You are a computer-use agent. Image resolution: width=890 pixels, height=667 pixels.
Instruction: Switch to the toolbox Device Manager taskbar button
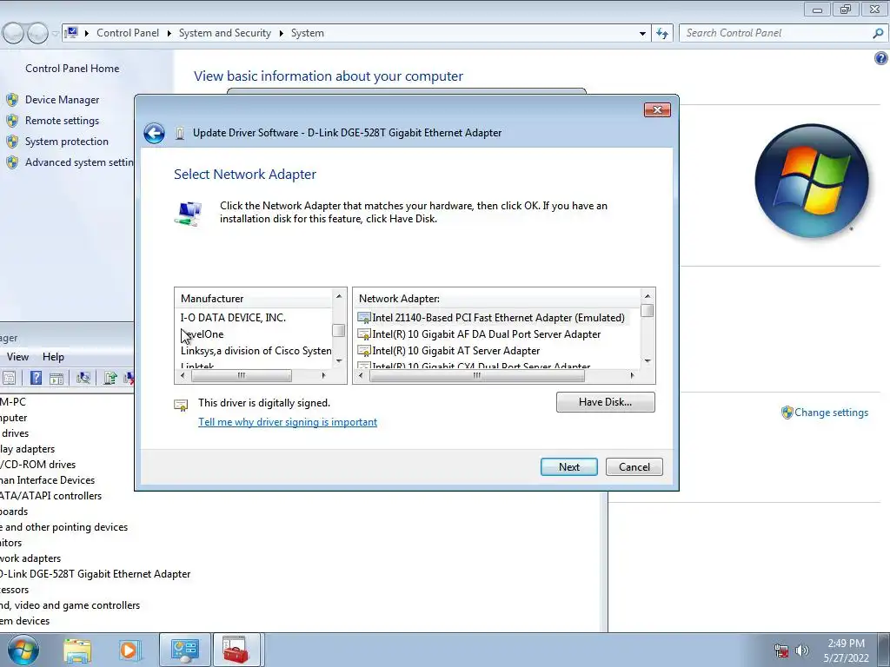(236, 650)
